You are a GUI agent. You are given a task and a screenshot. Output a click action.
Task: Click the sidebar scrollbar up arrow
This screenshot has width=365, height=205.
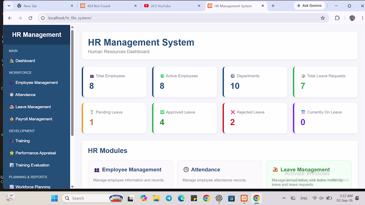[72, 27]
